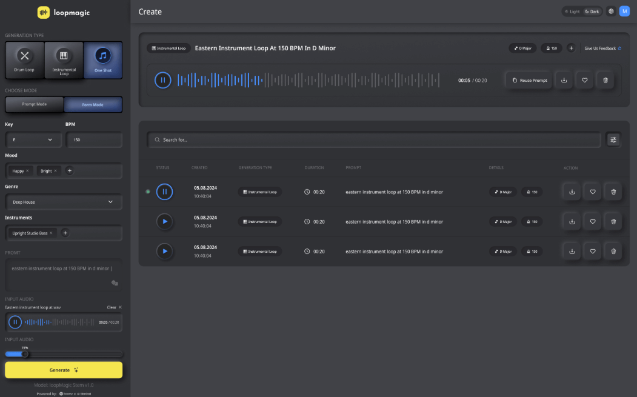Screen dimensions: 637x397
Task: Download the Eastern Instrument Loop track
Action: click(x=564, y=79)
